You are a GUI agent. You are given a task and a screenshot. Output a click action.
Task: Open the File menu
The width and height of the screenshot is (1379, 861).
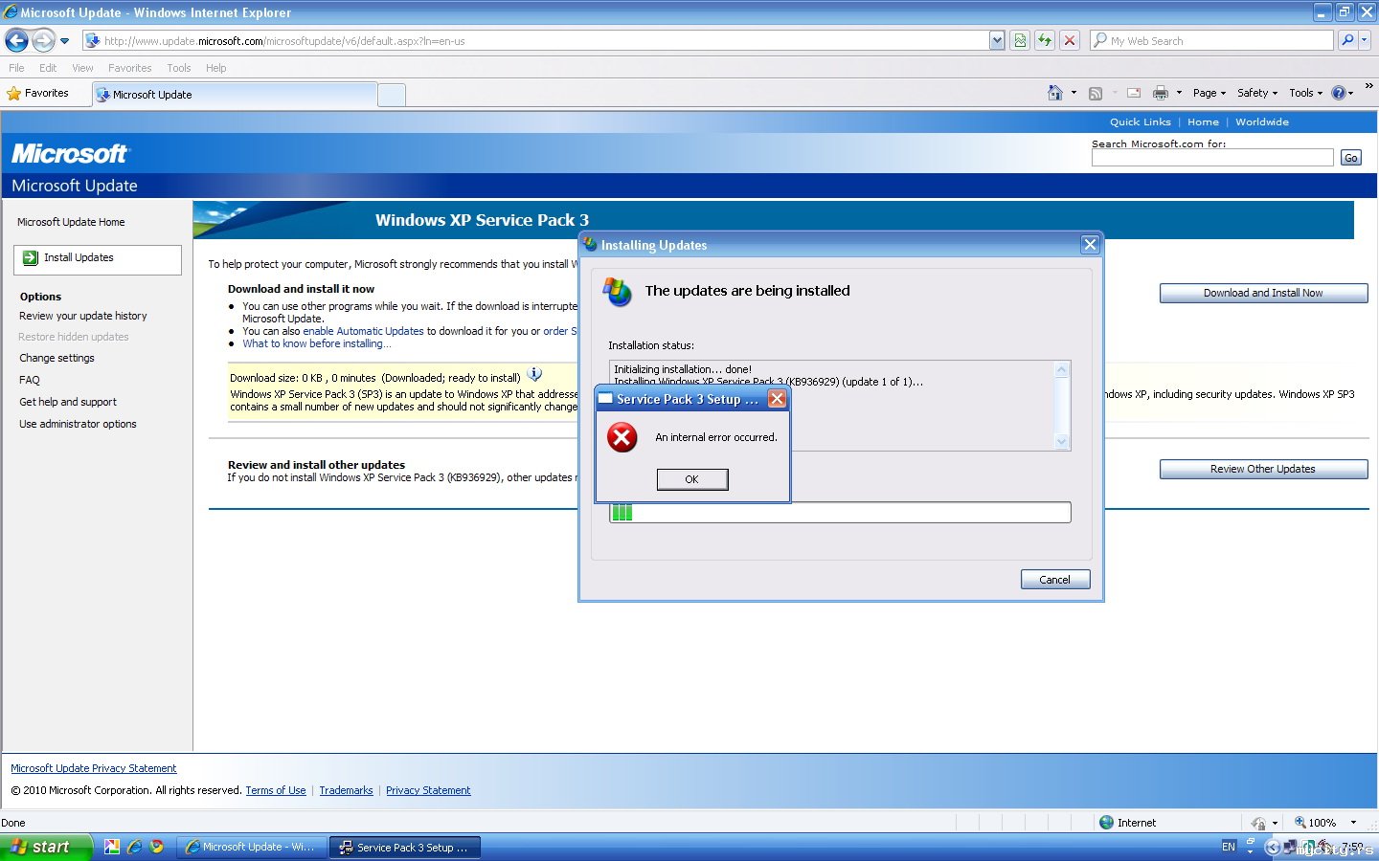(16, 68)
